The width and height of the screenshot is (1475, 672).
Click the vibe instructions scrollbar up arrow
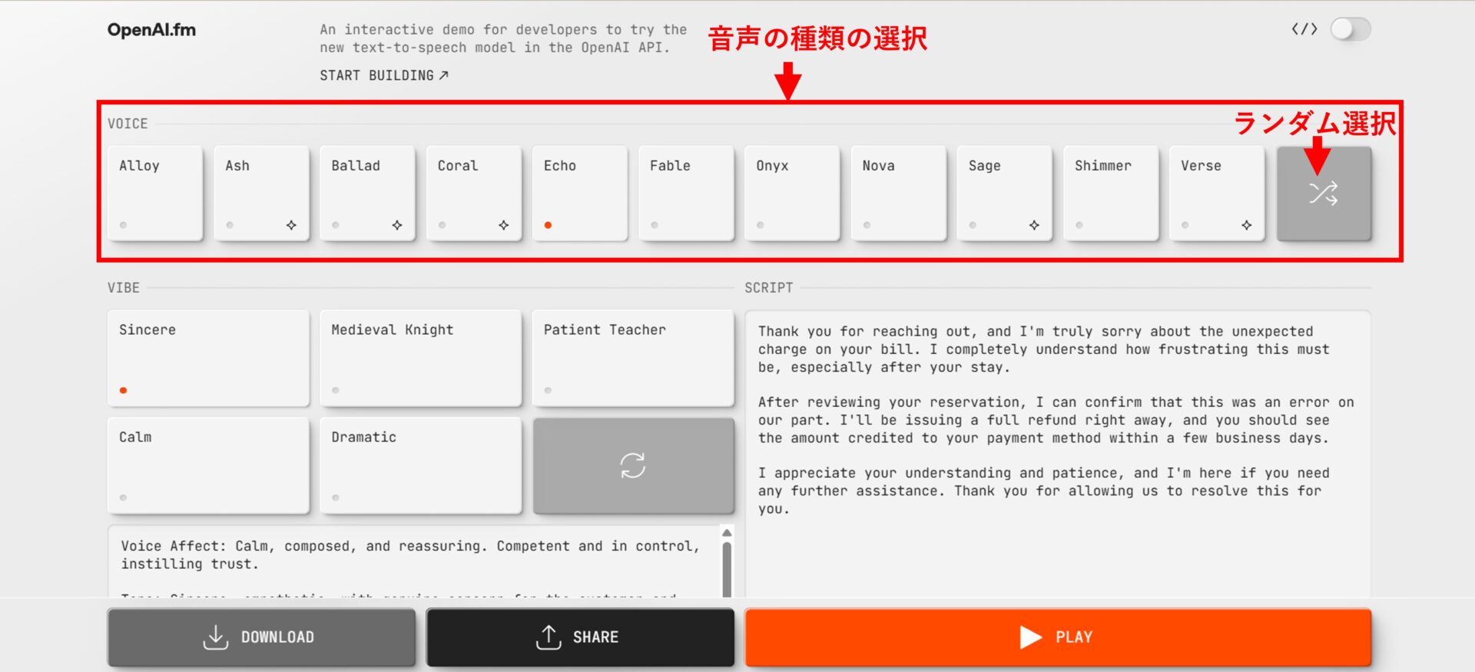click(727, 532)
